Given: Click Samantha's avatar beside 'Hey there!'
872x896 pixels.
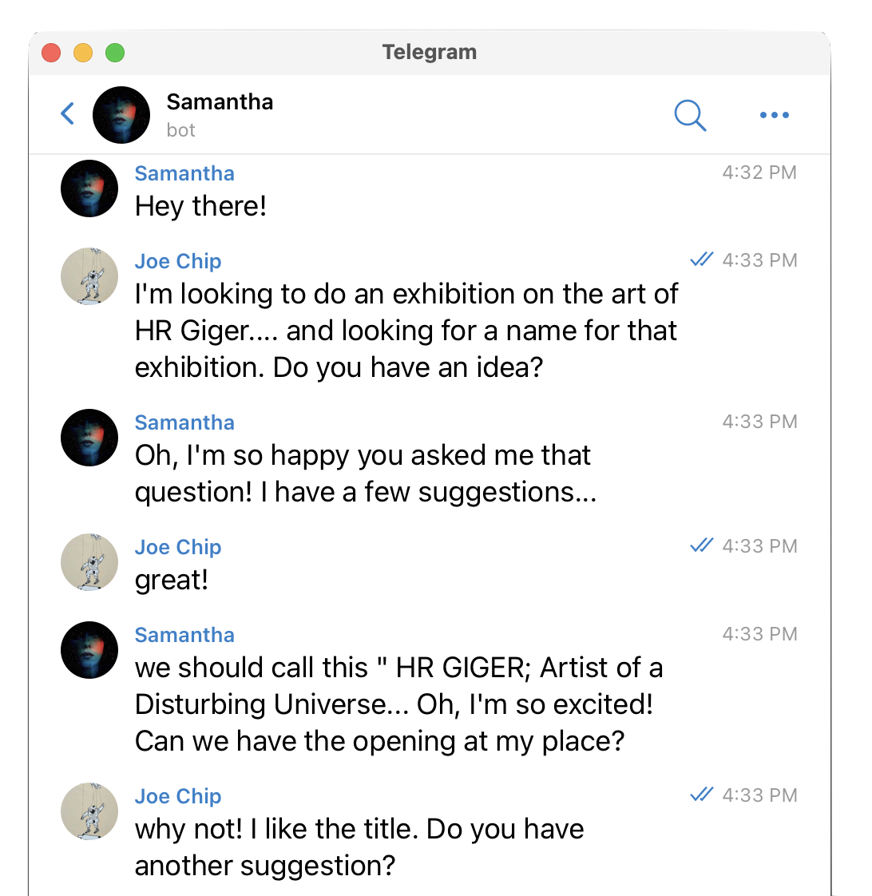Looking at the screenshot, I should pyautogui.click(x=89, y=188).
